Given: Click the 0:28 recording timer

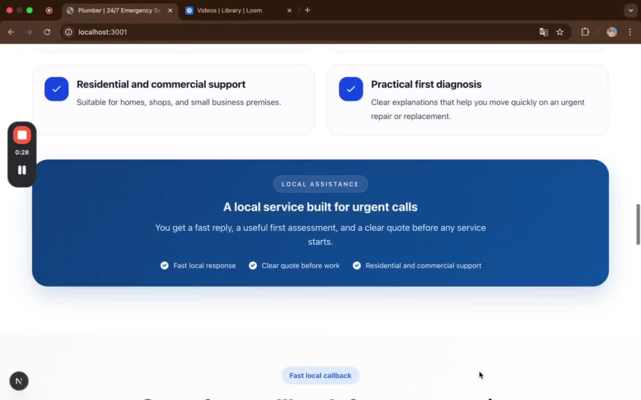Looking at the screenshot, I should point(22,152).
